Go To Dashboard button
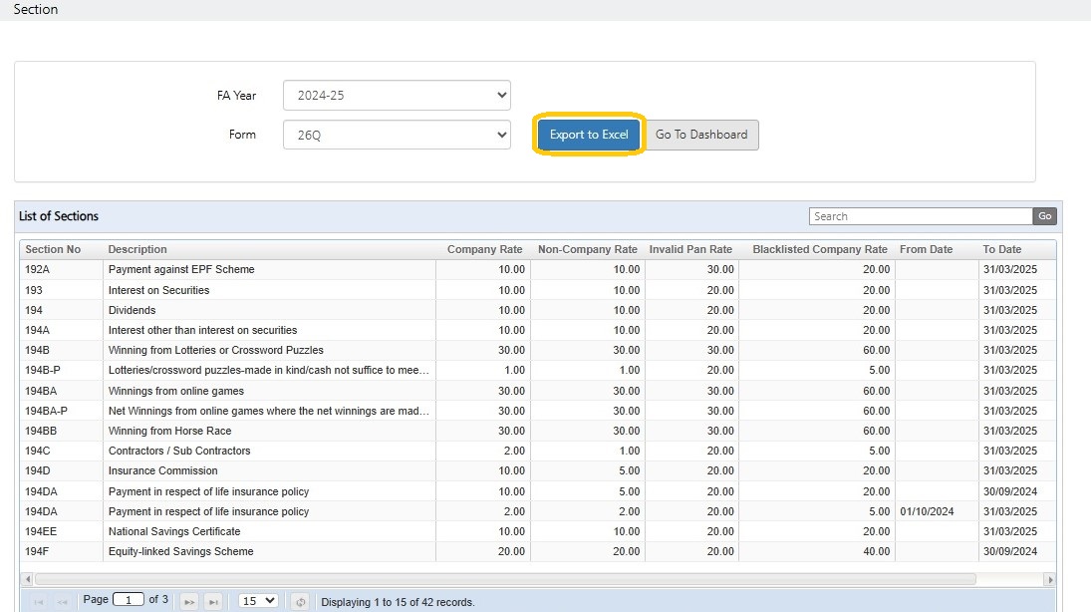The image size is (1091, 612). (x=701, y=135)
